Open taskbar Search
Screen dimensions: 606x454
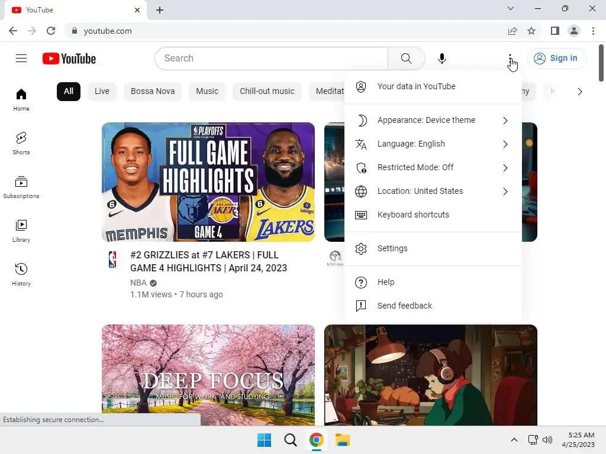[x=290, y=440]
